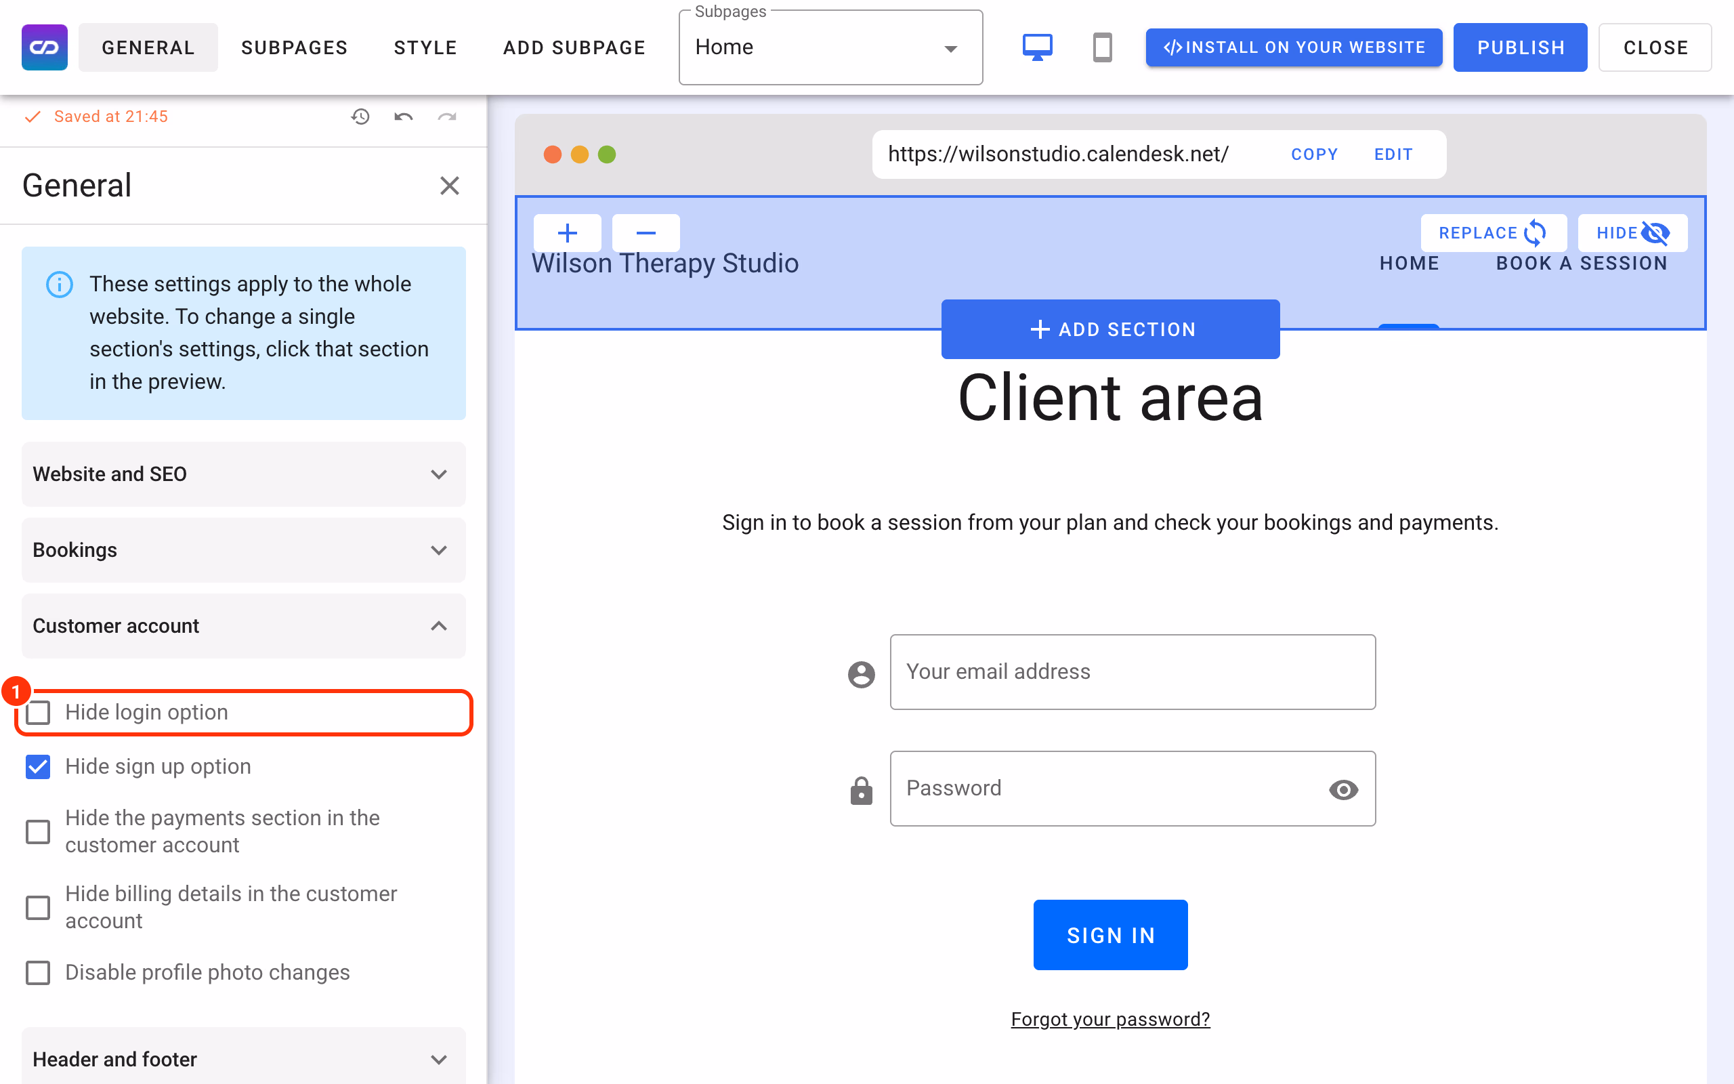The width and height of the screenshot is (1734, 1084).
Task: Open the Style tab
Action: click(x=425, y=47)
